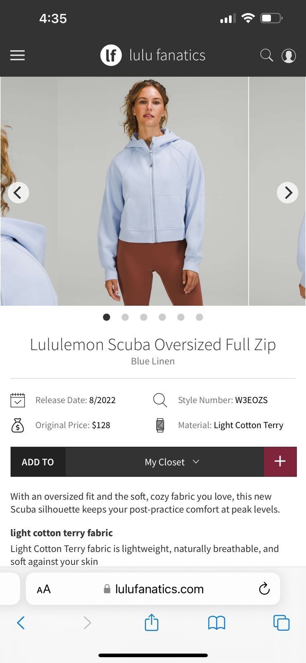Go back with Safari back chevron
Image resolution: width=306 pixels, height=663 pixels.
pos(21,622)
